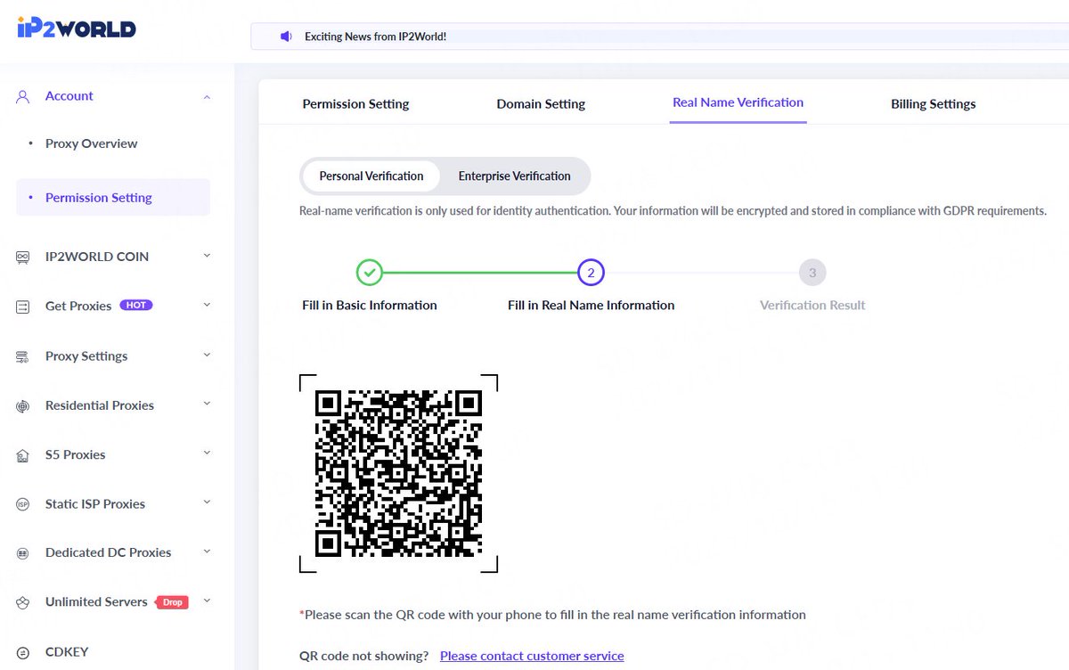Image resolution: width=1069 pixels, height=670 pixels.
Task: Click the Fill in Basic Information step label
Action: pos(370,305)
